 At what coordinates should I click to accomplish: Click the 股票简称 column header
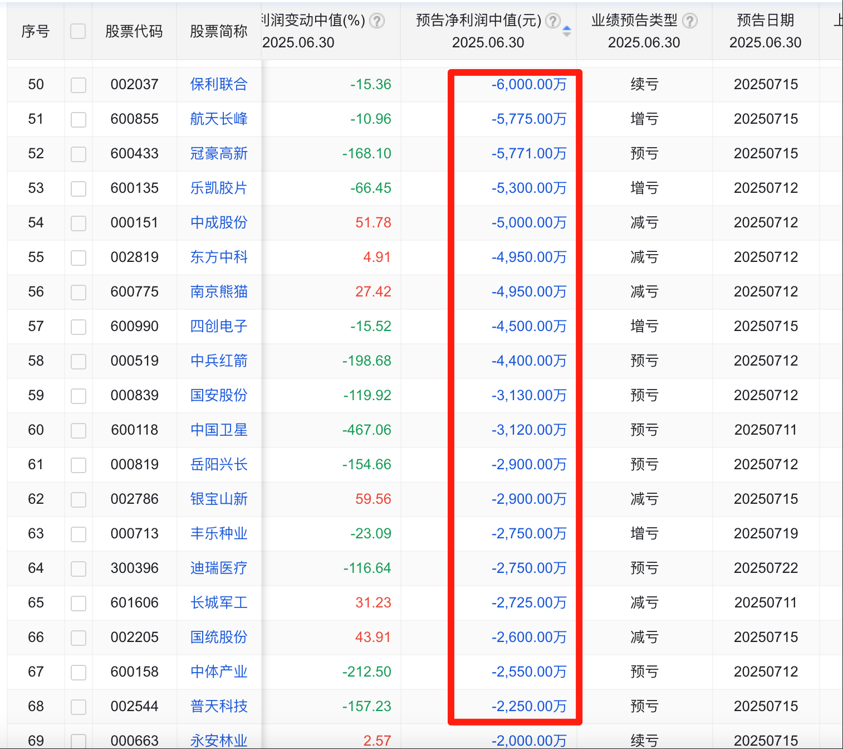219,31
